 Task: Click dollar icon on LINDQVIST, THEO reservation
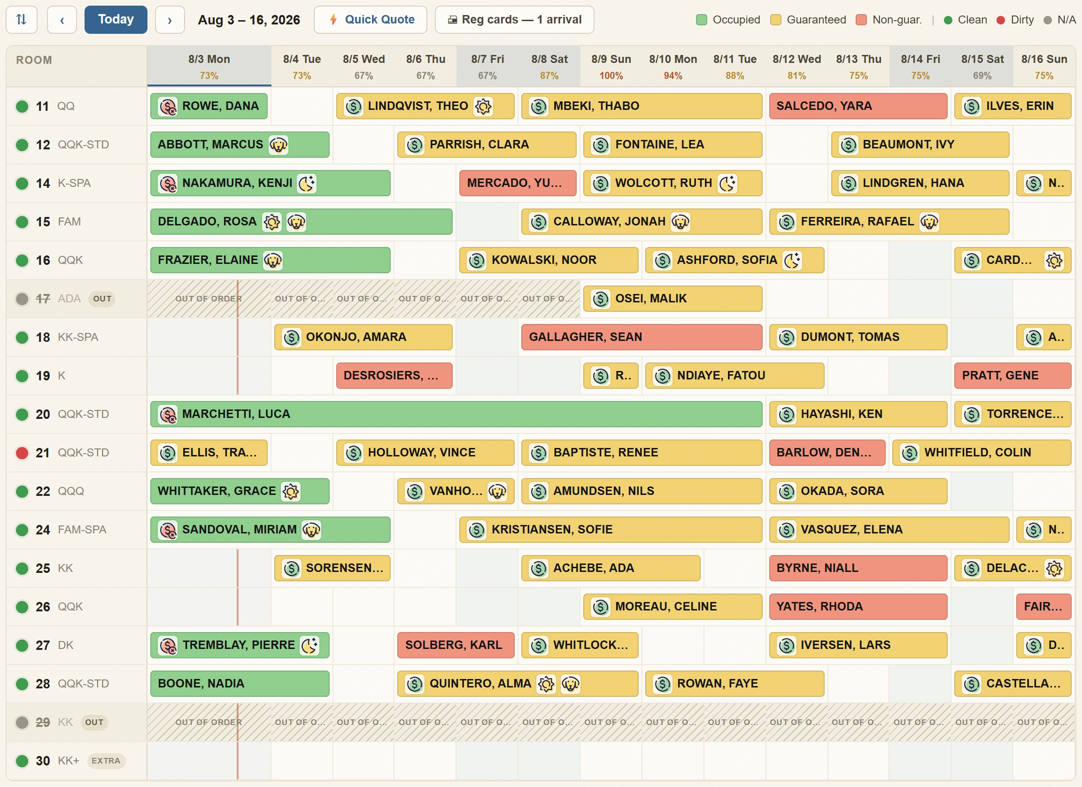tap(354, 107)
